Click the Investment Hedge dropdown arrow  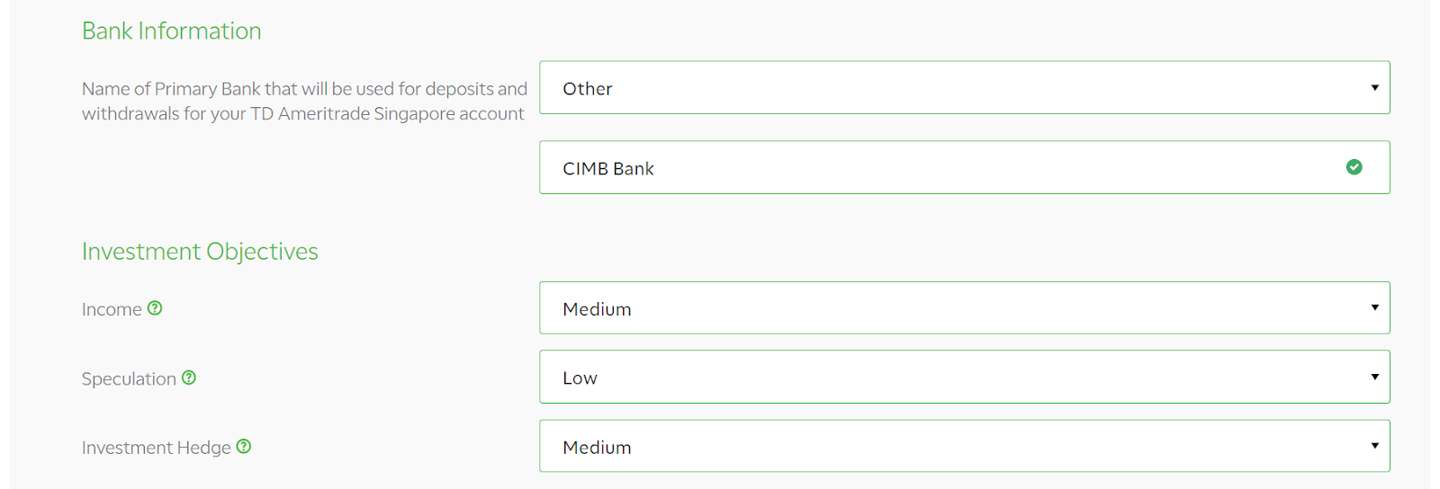click(x=1374, y=446)
